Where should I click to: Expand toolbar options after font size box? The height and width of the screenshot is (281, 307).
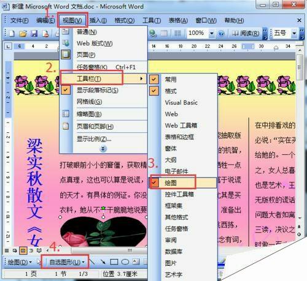pyautogui.click(x=301, y=33)
